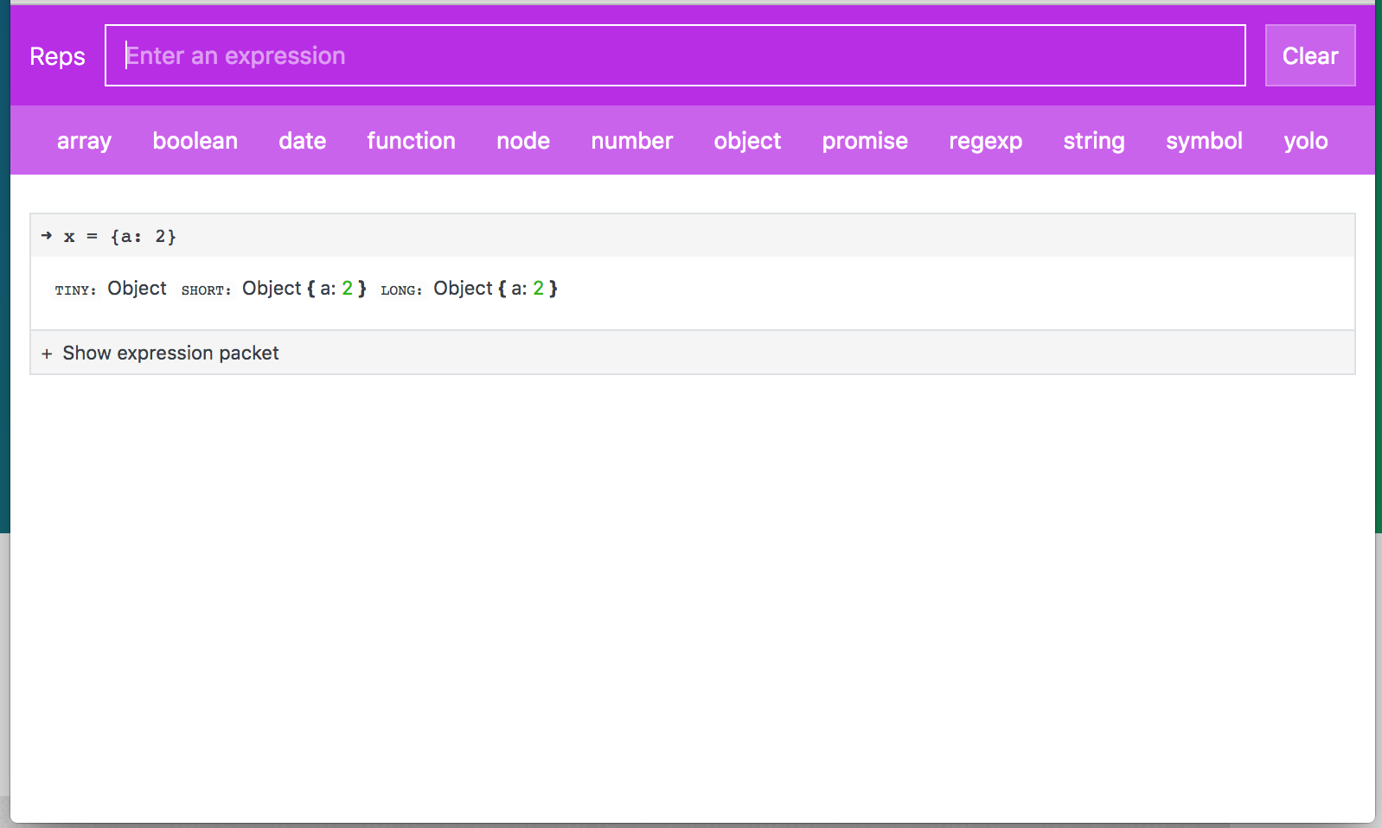Select the array sample link
The height and width of the screenshot is (828, 1382).
(84, 140)
